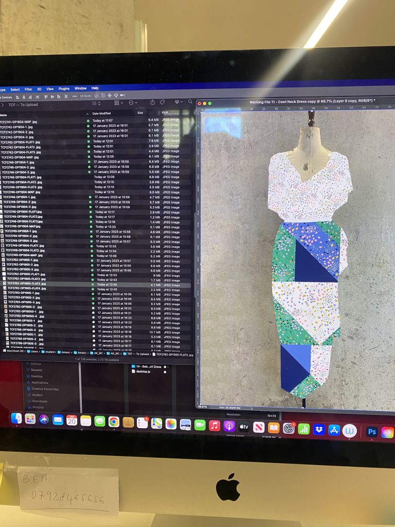Viewport: 395px width, 527px height.
Task: Go to Users folder in path bar
Action: tap(32, 352)
